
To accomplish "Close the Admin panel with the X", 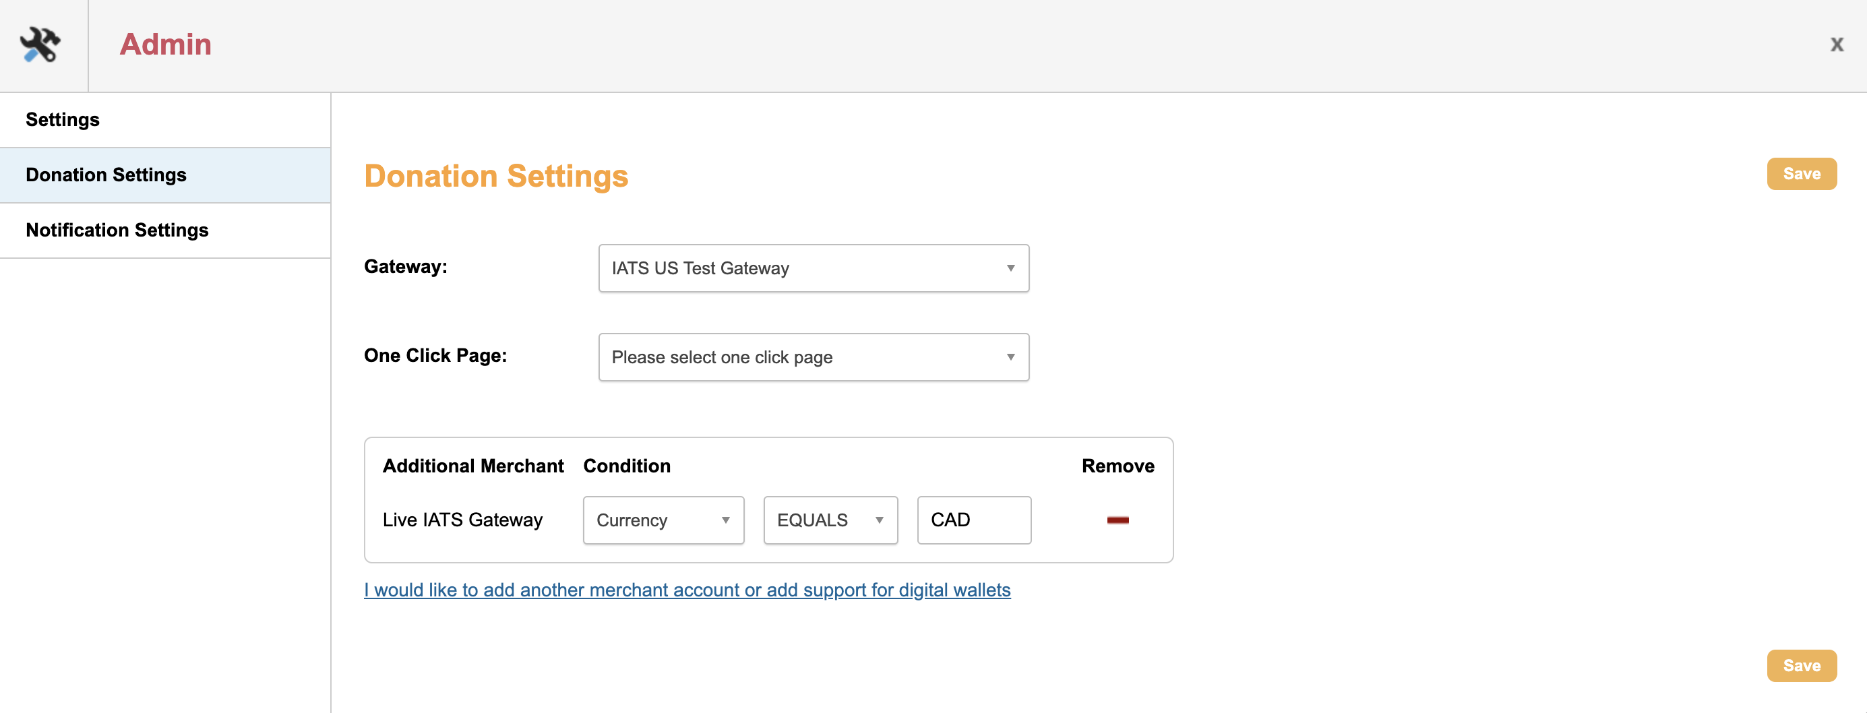I will pyautogui.click(x=1837, y=45).
